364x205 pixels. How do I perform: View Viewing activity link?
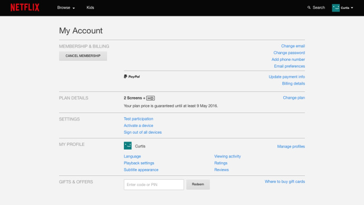(x=227, y=156)
